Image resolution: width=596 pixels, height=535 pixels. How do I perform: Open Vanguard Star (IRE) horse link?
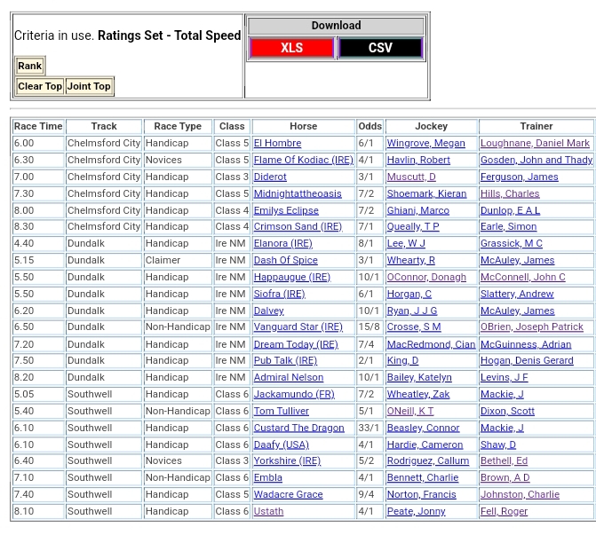click(x=298, y=327)
